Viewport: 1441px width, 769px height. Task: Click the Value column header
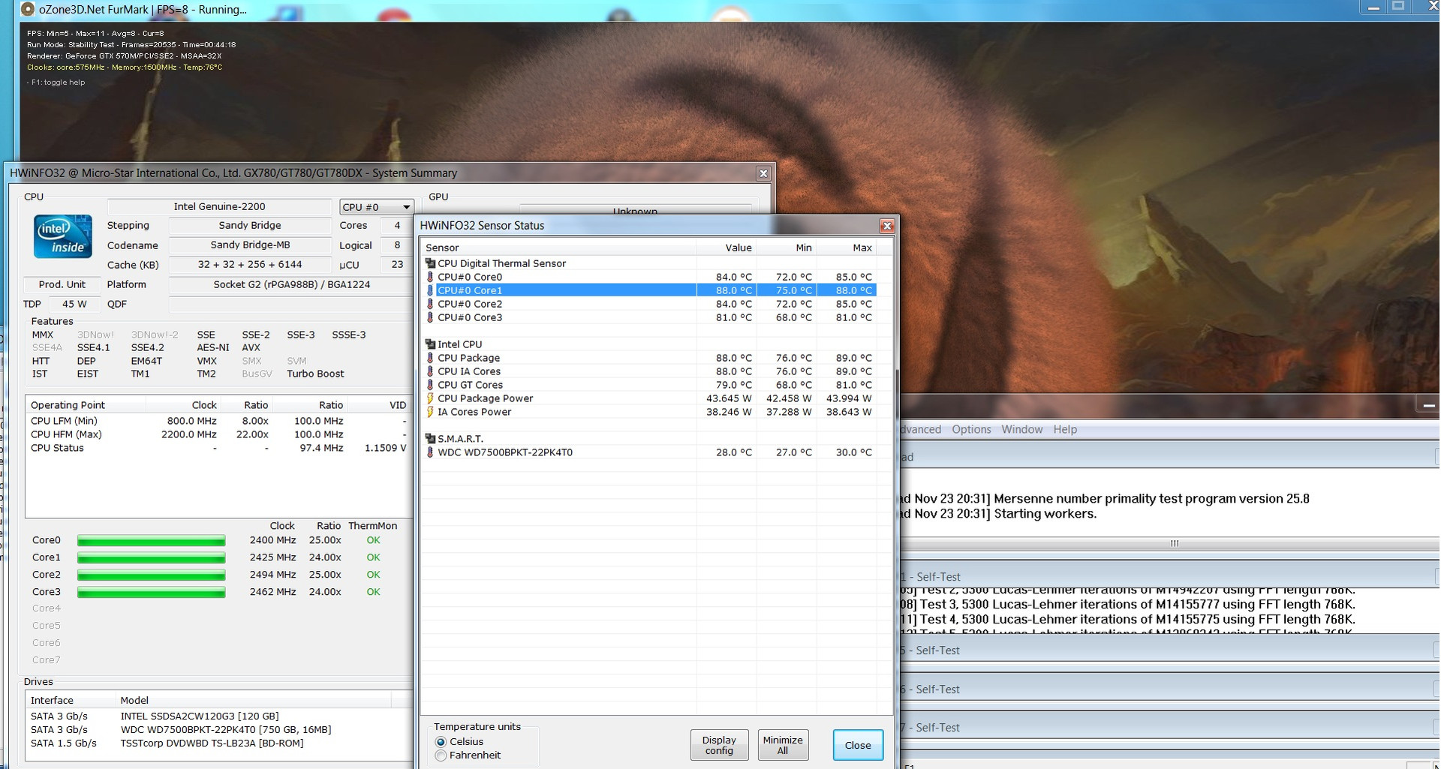click(x=726, y=248)
